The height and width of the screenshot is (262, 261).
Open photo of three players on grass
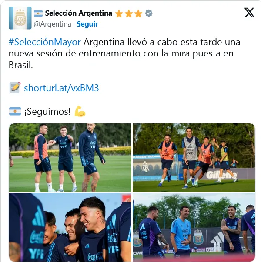(x=70, y=158)
